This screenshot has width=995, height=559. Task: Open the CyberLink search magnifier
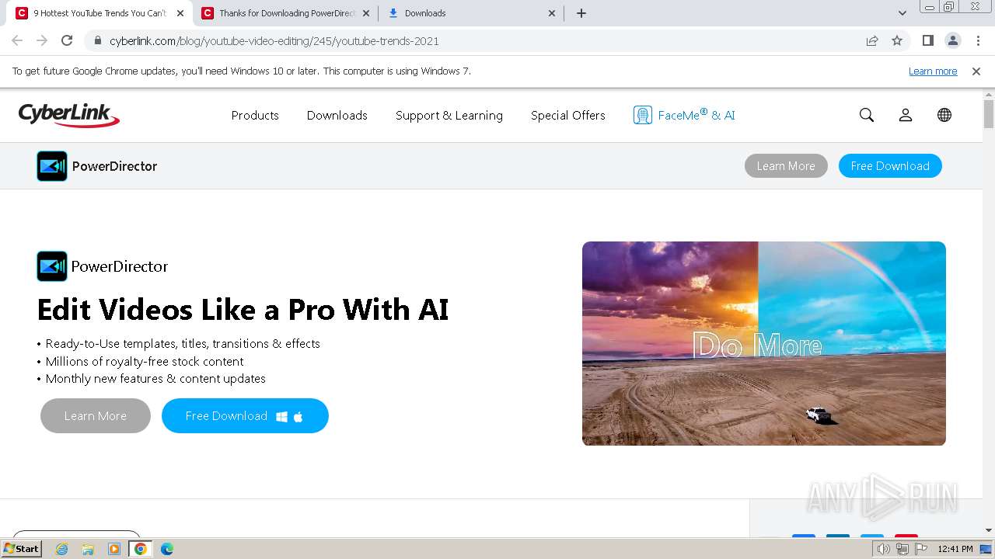[x=867, y=115]
